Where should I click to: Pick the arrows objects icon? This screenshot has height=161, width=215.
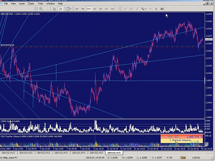(x=143, y=9)
